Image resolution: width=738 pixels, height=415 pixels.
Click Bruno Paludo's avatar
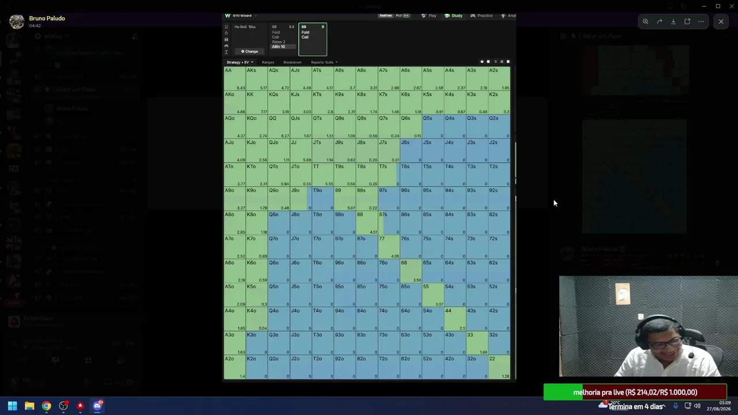[17, 22]
